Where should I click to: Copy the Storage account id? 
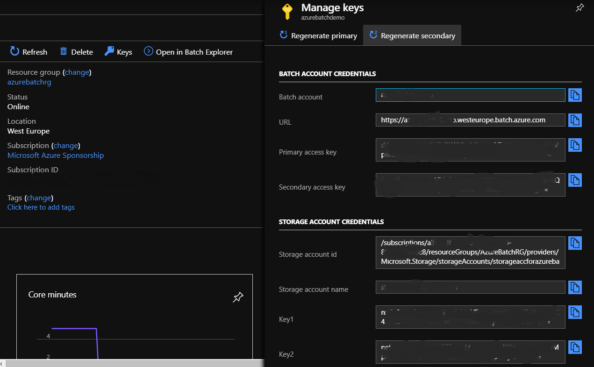(575, 243)
